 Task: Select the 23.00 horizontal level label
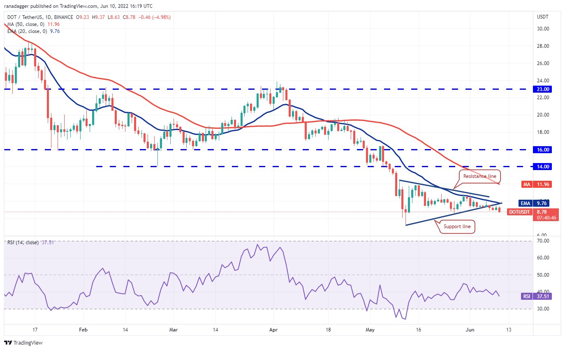543,89
